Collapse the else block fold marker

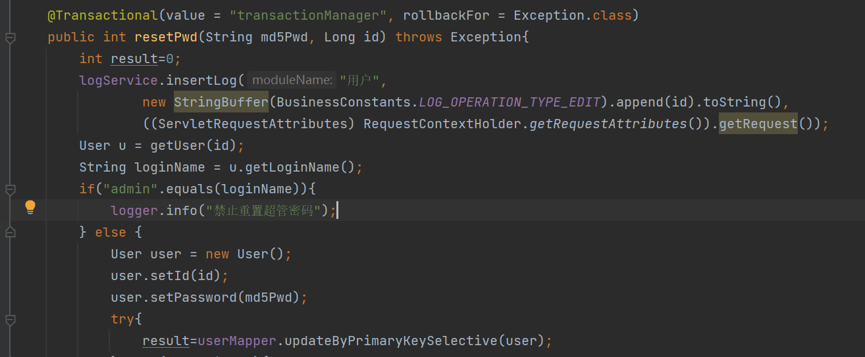(10, 232)
